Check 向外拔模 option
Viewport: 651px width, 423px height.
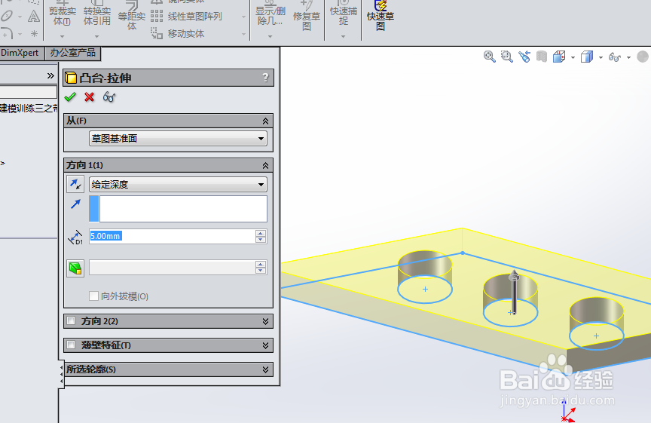(94, 296)
